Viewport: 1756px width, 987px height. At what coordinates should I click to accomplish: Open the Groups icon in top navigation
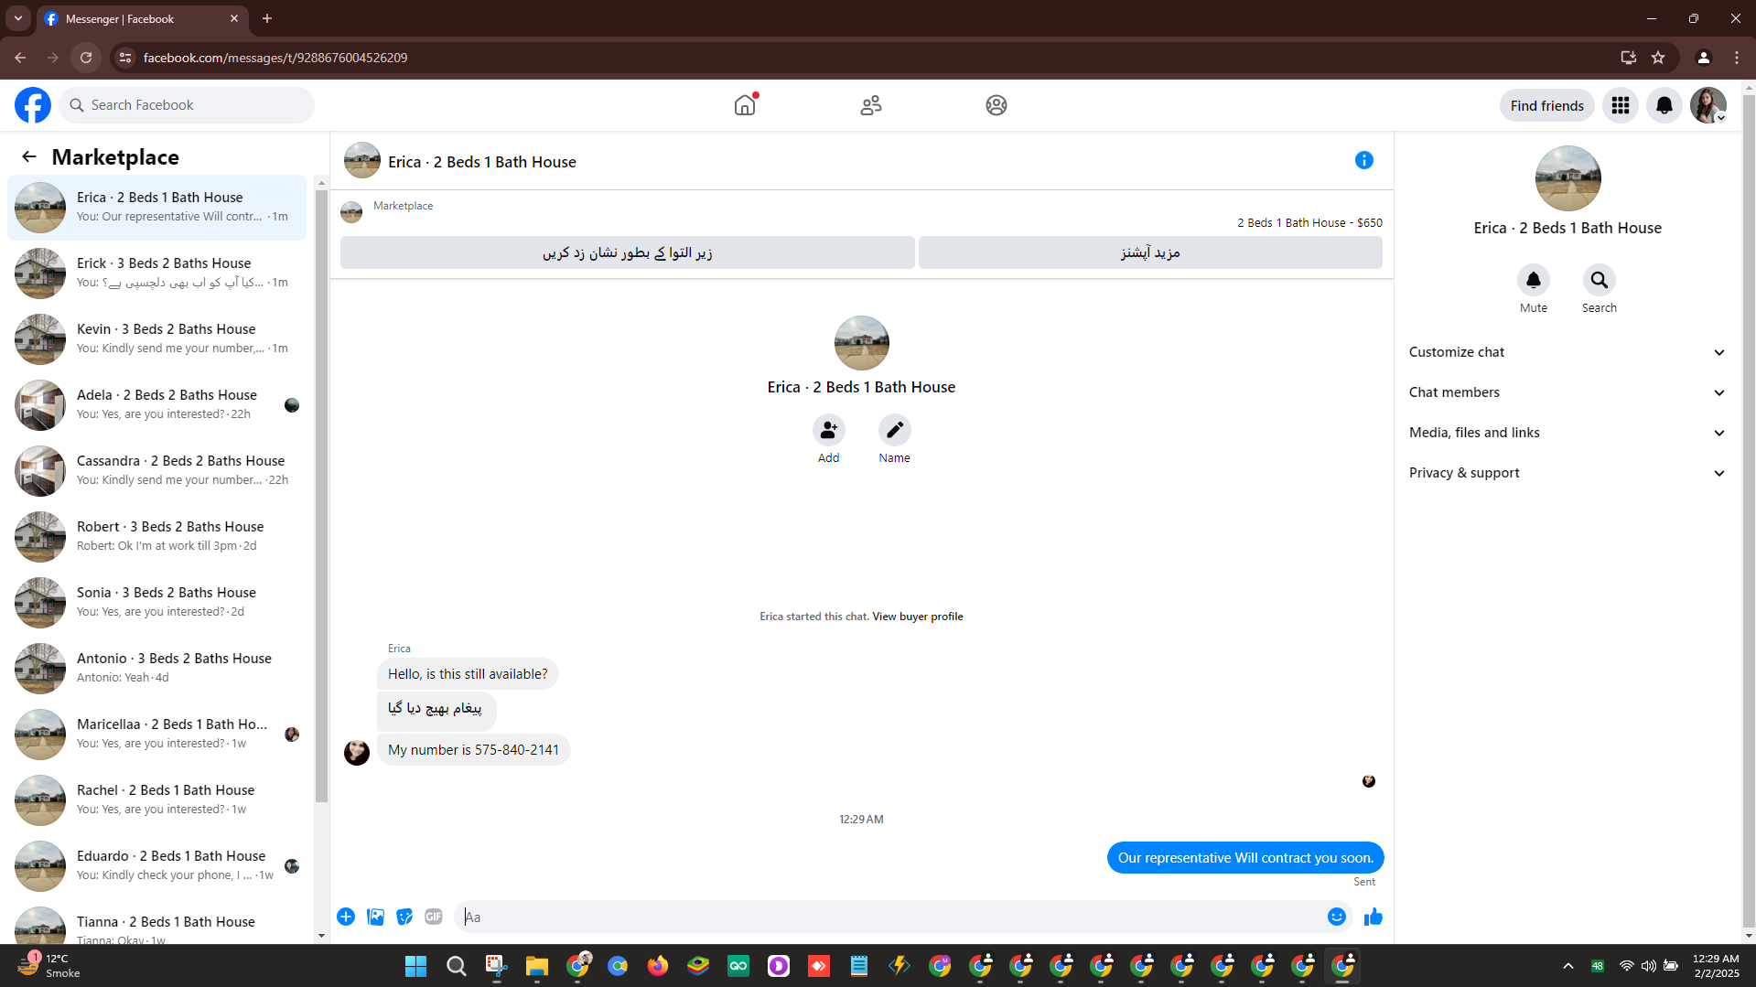[x=997, y=105]
